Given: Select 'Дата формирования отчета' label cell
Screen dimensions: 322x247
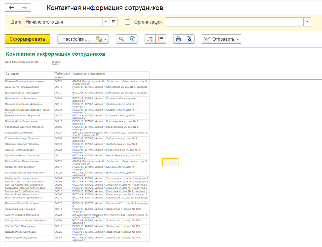Looking at the screenshot, I should [x=22, y=62].
